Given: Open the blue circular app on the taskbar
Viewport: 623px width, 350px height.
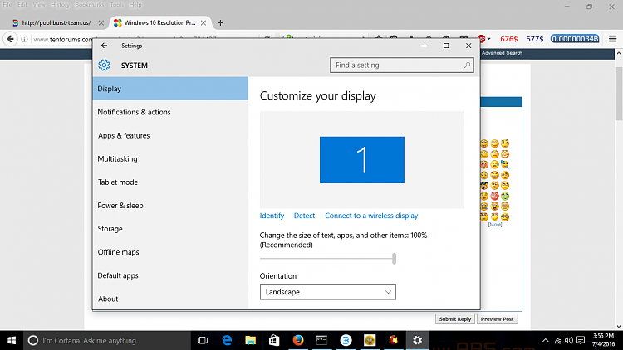Looking at the screenshot, I should [346, 341].
